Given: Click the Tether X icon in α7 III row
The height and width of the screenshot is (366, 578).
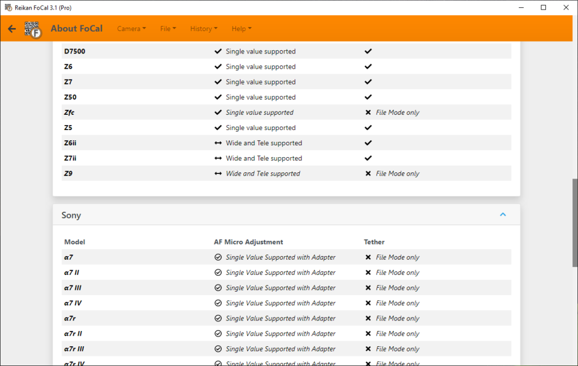Looking at the screenshot, I should tap(368, 288).
